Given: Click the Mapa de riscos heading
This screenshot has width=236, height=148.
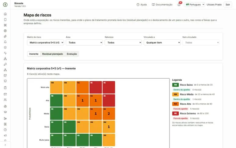Looking at the screenshot, I should click(x=37, y=15).
